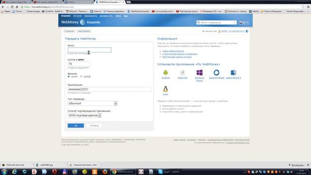Open the Безопасность top menu item
The height and width of the screenshot is (175, 311).
click(91, 16)
